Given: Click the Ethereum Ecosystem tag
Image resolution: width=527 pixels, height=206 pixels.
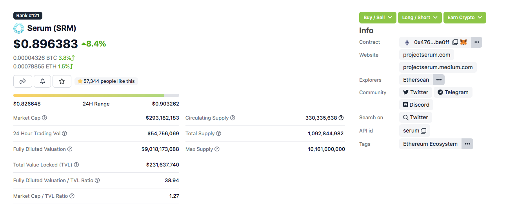Looking at the screenshot, I should (430, 144).
